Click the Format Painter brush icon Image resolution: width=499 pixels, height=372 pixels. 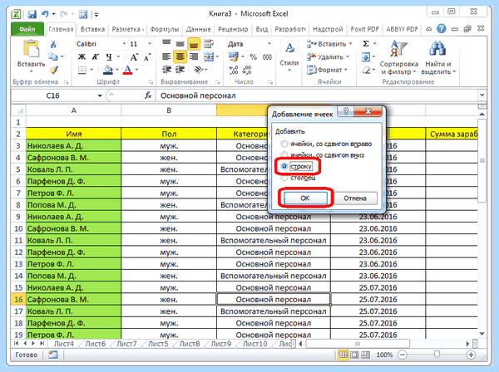[53, 69]
